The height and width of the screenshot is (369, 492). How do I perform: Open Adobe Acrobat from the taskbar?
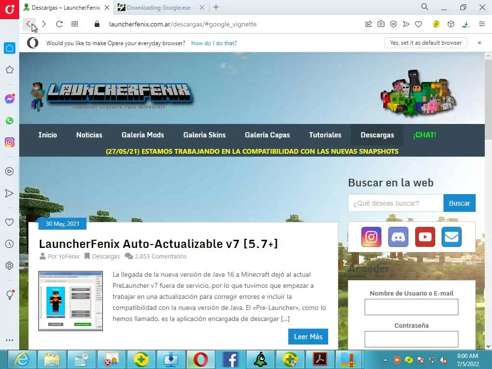point(320,359)
